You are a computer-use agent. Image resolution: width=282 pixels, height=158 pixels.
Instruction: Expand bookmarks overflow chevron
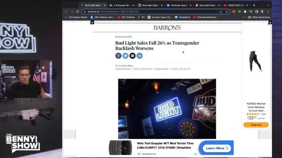[x=244, y=18]
